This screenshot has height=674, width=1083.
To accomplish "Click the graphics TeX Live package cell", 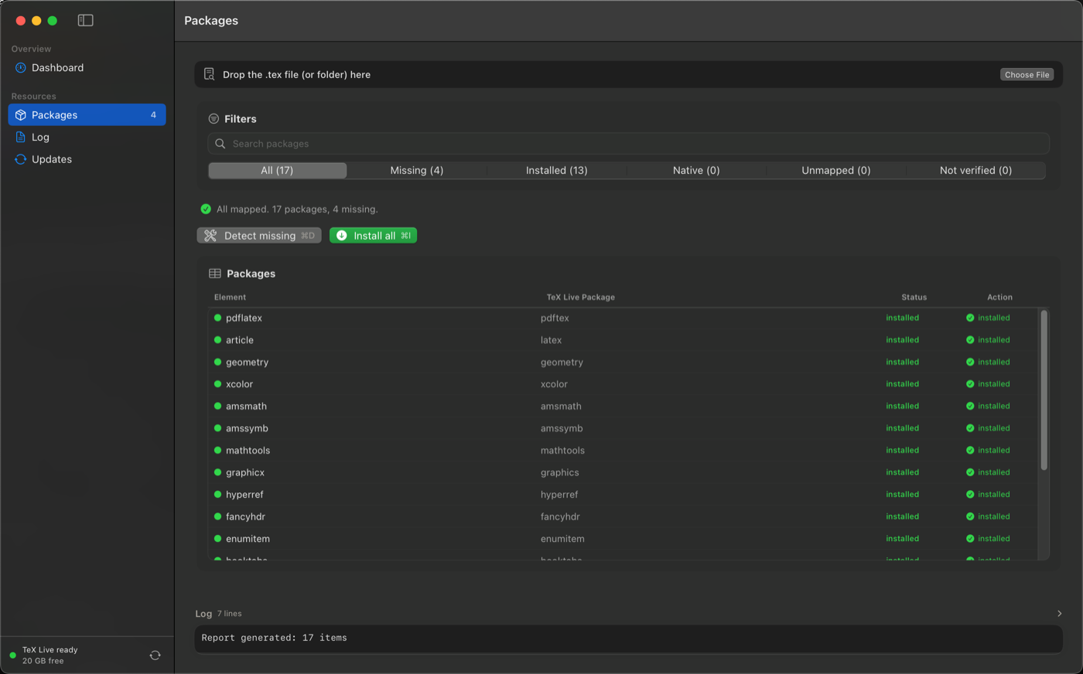I will [x=559, y=473].
